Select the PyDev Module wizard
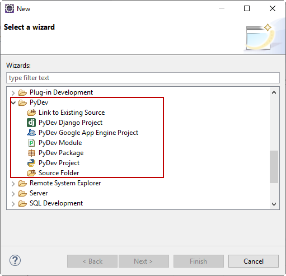Screen dimensions: 286x276 point(60,143)
